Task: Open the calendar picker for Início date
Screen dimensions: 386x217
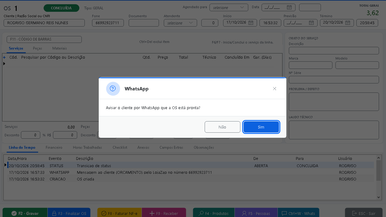Action: (251, 23)
